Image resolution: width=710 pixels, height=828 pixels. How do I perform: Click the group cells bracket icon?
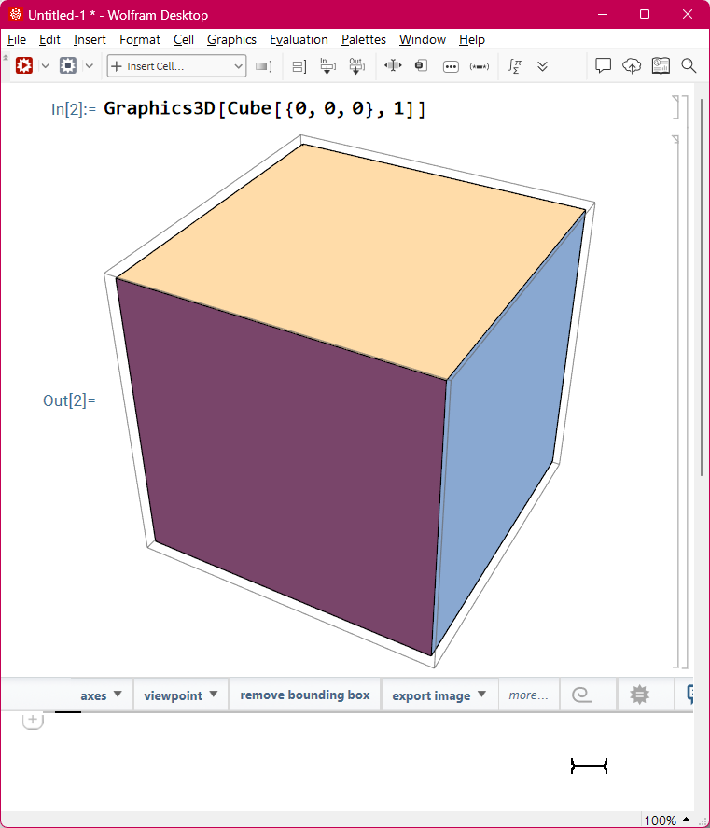click(299, 66)
